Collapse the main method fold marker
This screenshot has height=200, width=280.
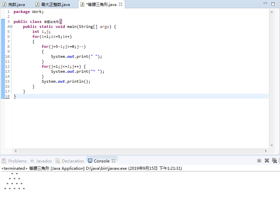(11, 26)
